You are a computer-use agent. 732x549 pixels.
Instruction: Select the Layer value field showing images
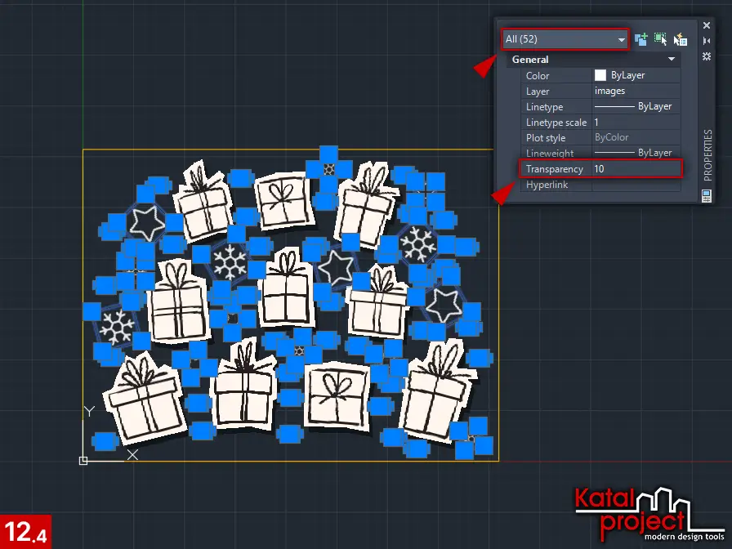coord(636,91)
